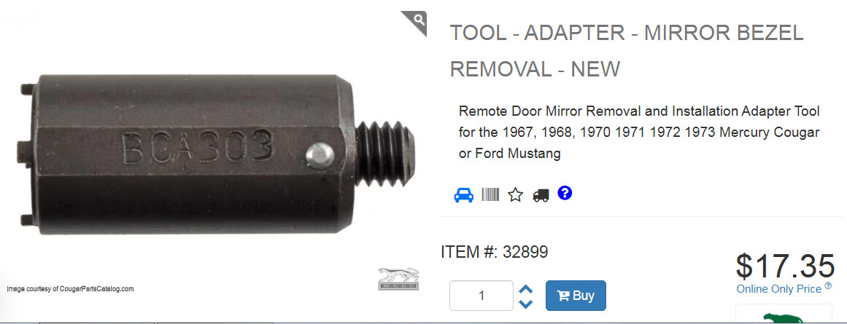Click the Remote Door Mirror description text
Viewport: 847px width, 324px height.
click(x=639, y=133)
